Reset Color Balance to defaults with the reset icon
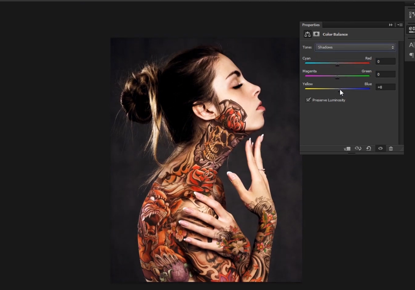The image size is (415, 290). click(368, 148)
